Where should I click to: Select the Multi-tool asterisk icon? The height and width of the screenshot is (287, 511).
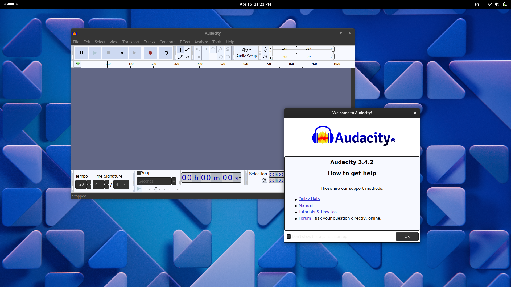(x=188, y=57)
